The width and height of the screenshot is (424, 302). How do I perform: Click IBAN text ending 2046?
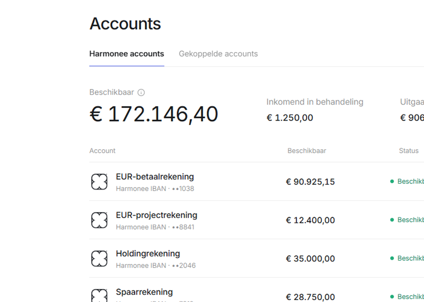[x=156, y=265]
